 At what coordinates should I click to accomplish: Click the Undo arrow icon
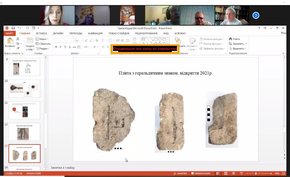pos(20,28)
